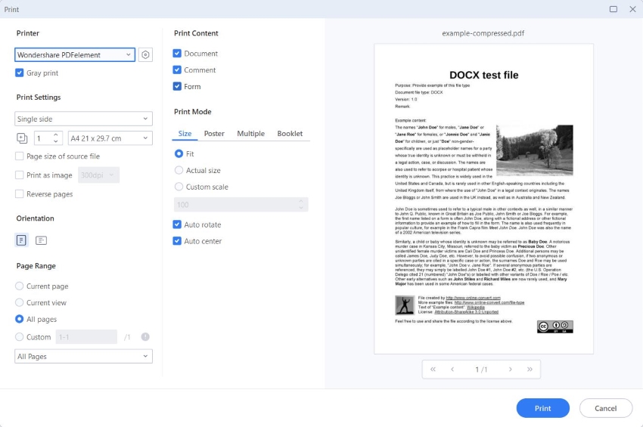Select Custom page range radio

[x=19, y=337]
